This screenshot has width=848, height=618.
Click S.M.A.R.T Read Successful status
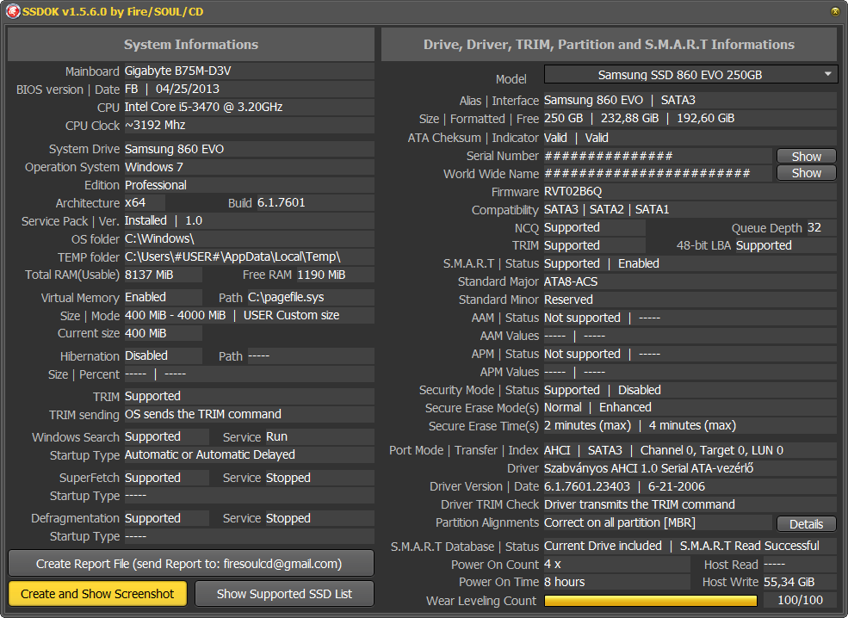point(750,546)
